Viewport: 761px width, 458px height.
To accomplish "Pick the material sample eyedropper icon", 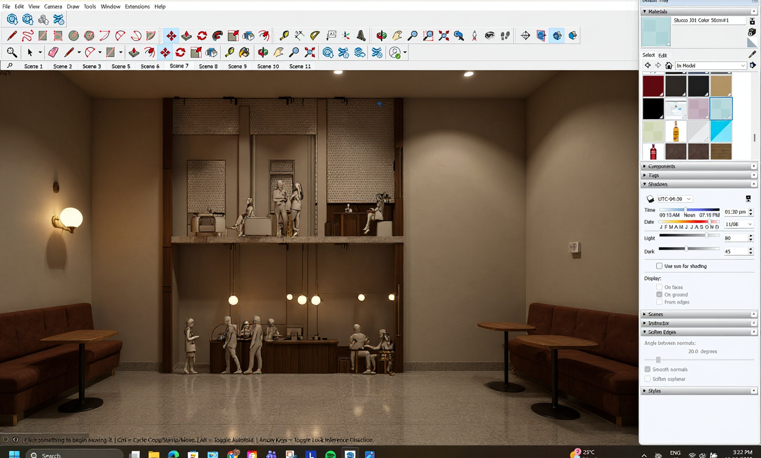I will point(752,54).
